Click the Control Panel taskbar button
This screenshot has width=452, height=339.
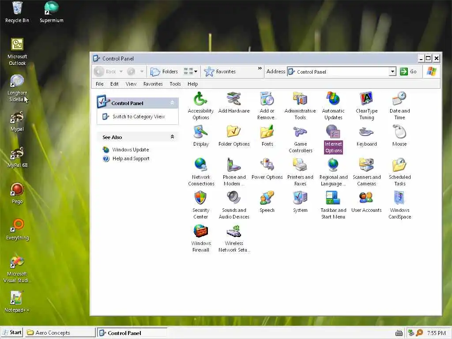coord(132,333)
